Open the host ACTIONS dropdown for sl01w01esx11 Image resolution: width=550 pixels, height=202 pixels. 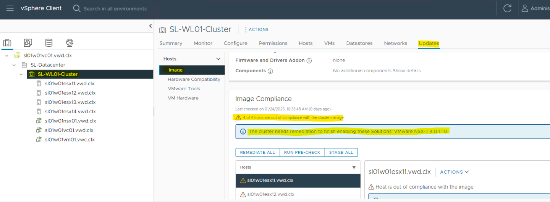click(x=454, y=172)
